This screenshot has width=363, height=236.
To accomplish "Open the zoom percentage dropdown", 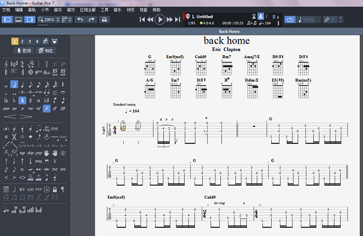I will (x=48, y=20).
